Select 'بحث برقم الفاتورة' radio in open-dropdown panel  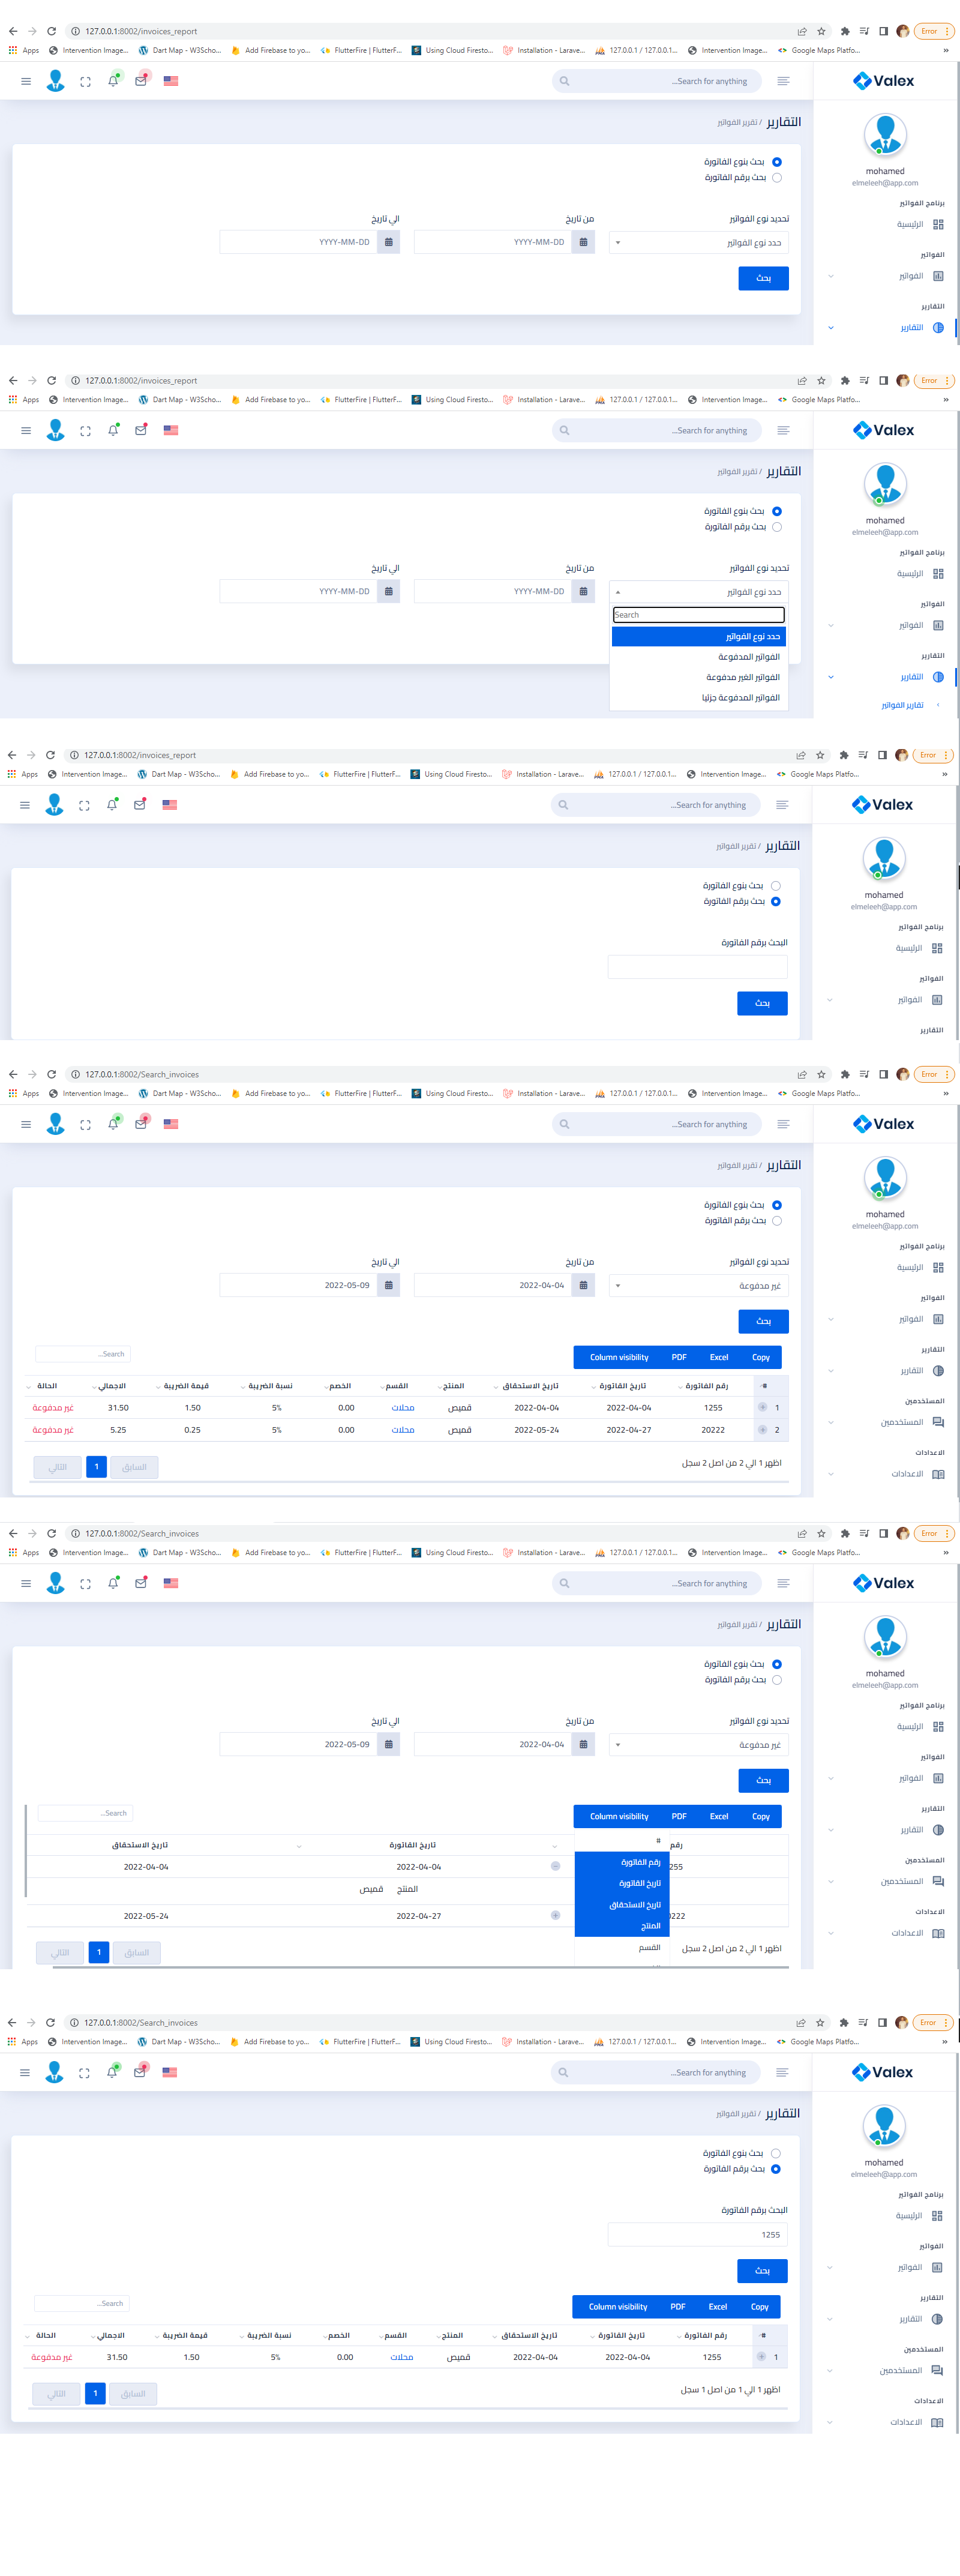coord(777,527)
